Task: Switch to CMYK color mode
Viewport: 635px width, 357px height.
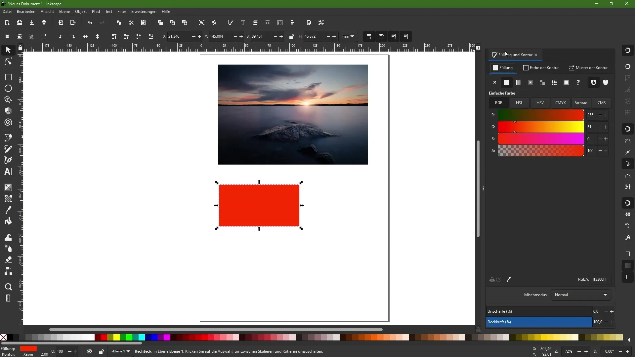Action: [x=561, y=102]
